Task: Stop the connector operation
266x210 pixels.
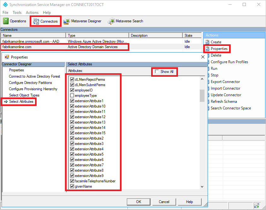Action: (x=215, y=75)
